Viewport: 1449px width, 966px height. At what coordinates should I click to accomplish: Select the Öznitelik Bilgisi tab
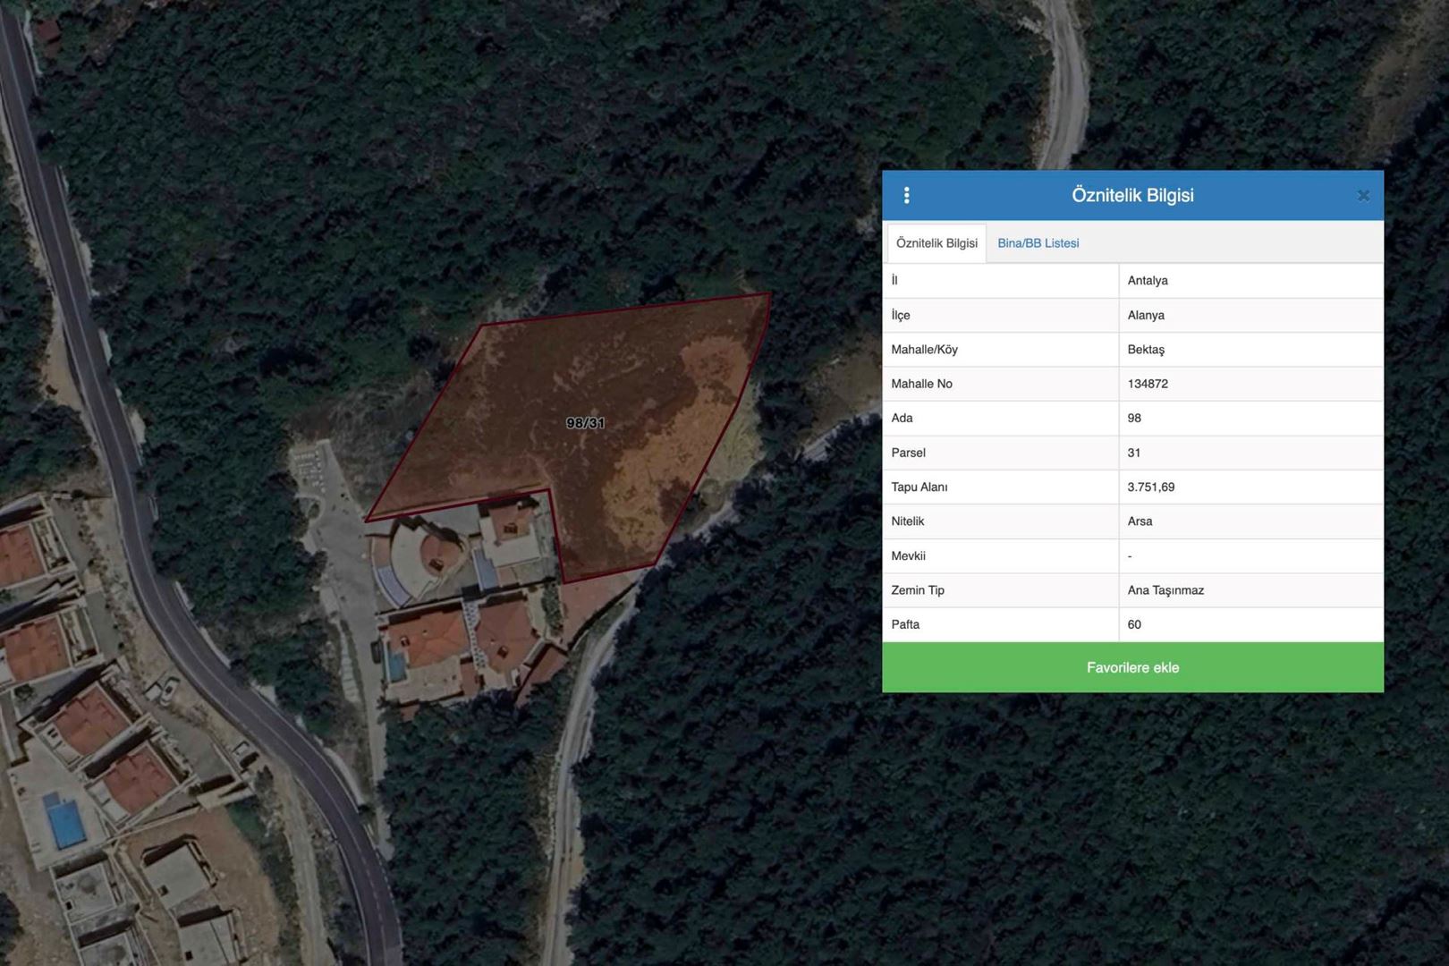[x=936, y=243]
